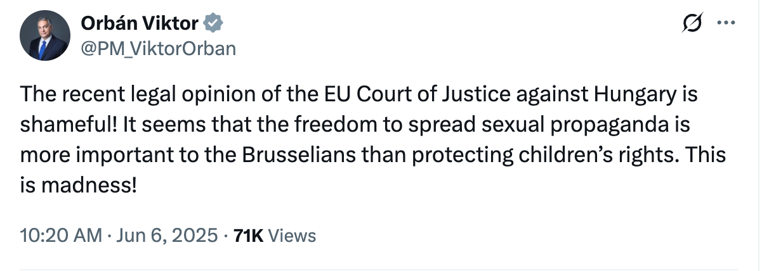Click the display name Orbán Viktor

click(x=140, y=24)
